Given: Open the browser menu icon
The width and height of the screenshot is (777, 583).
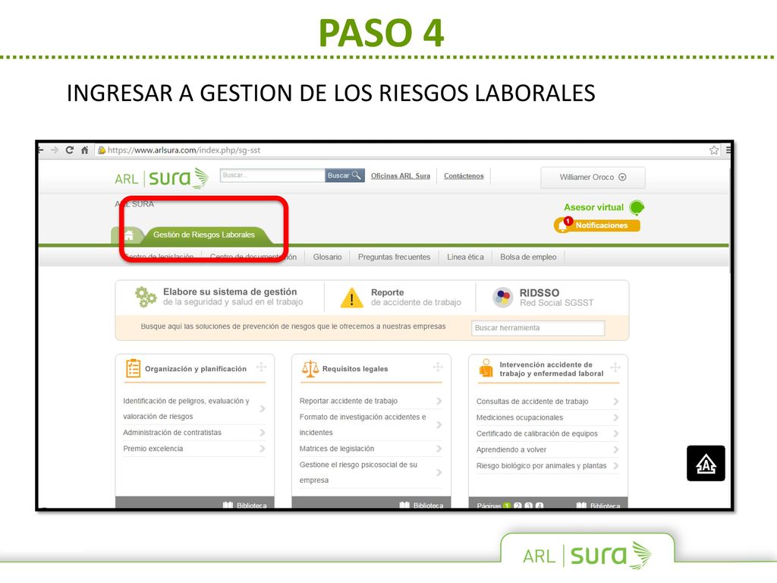Looking at the screenshot, I should (728, 150).
